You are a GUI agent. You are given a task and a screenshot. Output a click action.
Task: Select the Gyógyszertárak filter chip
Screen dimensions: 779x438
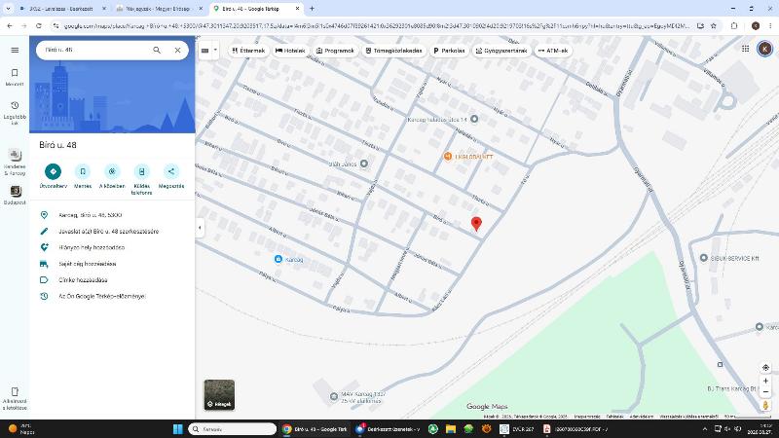(501, 51)
